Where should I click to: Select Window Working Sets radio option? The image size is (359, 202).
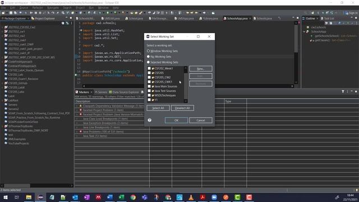coord(148,51)
